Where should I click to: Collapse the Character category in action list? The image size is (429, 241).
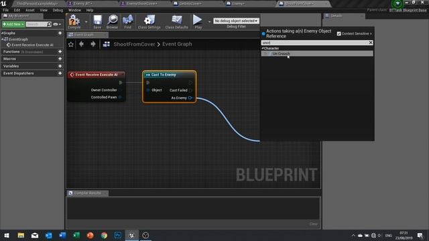pos(263,48)
